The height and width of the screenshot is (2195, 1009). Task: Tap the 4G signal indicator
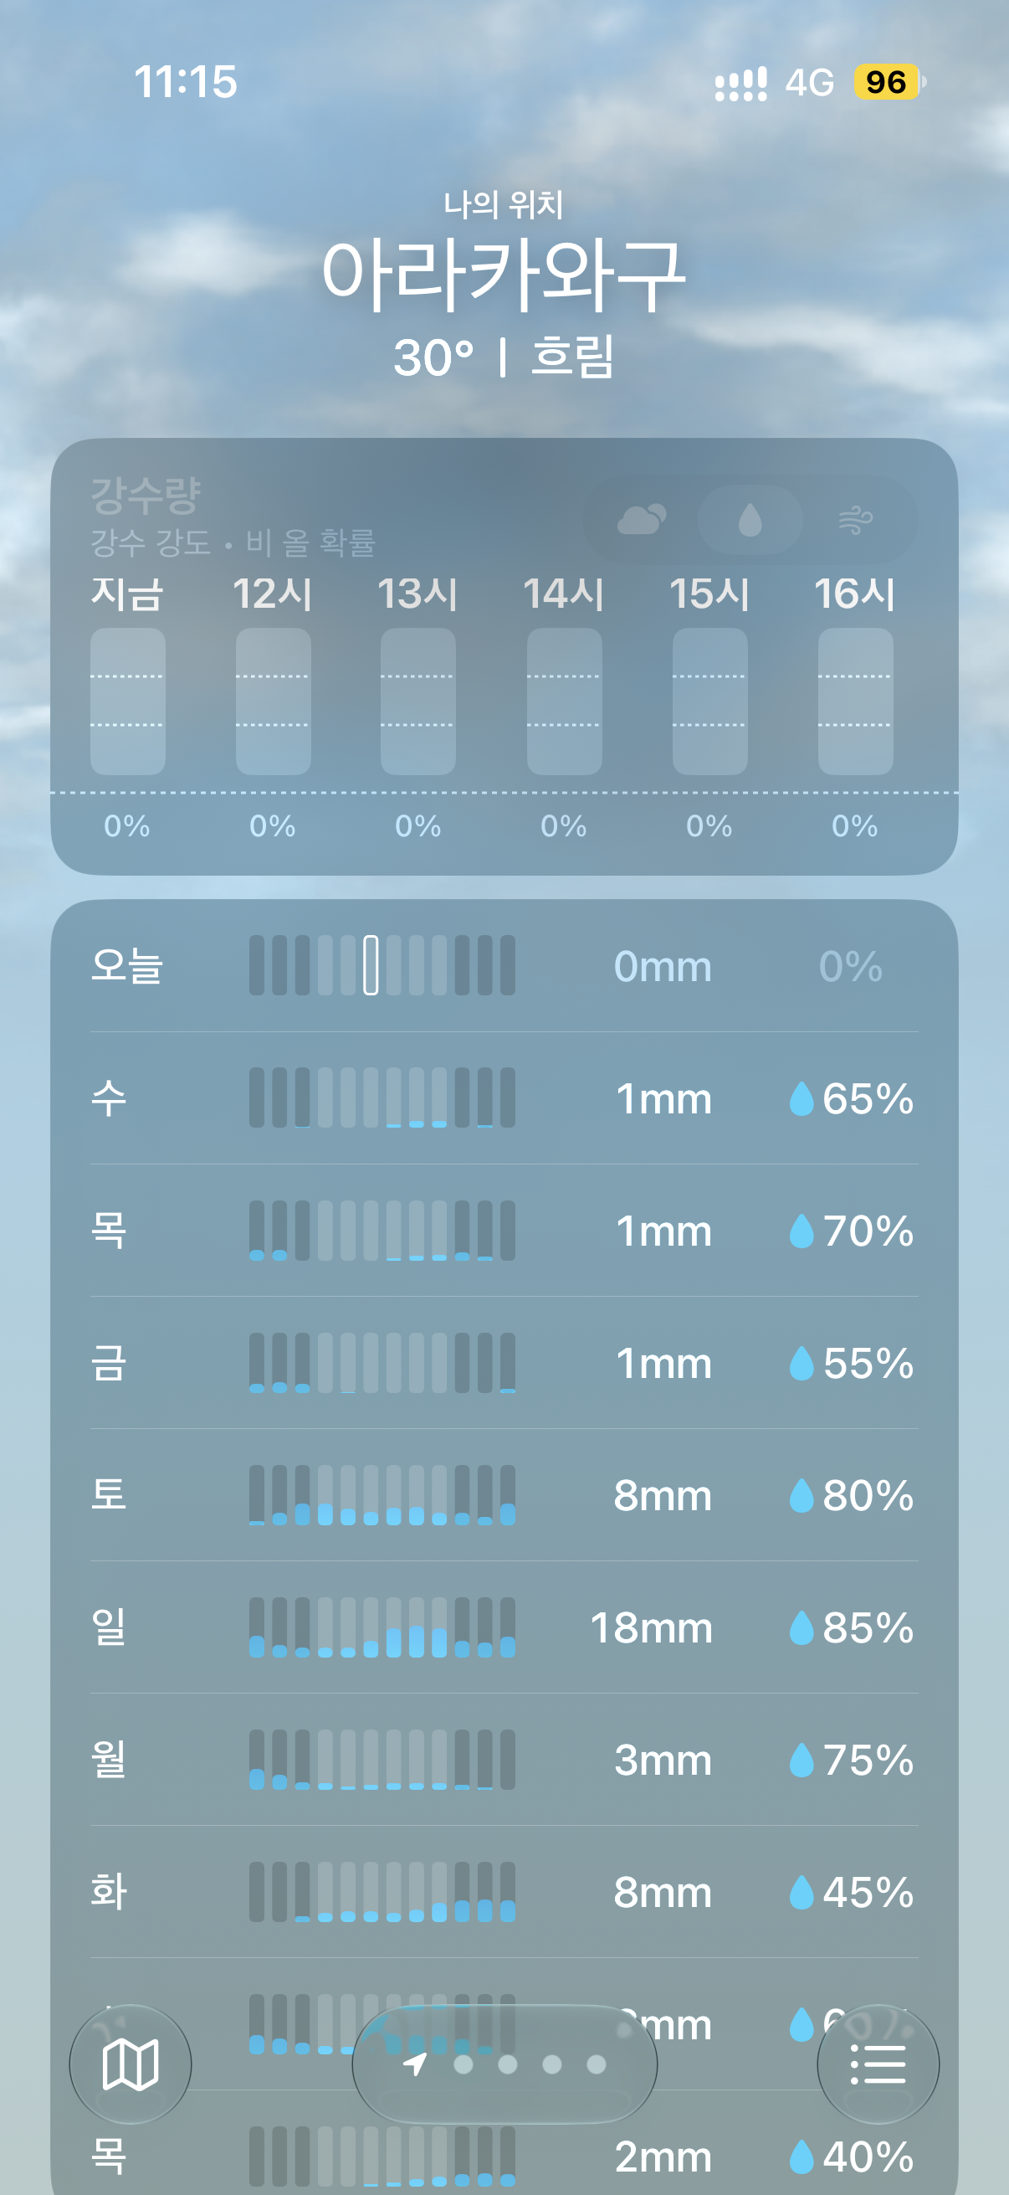coord(809,83)
